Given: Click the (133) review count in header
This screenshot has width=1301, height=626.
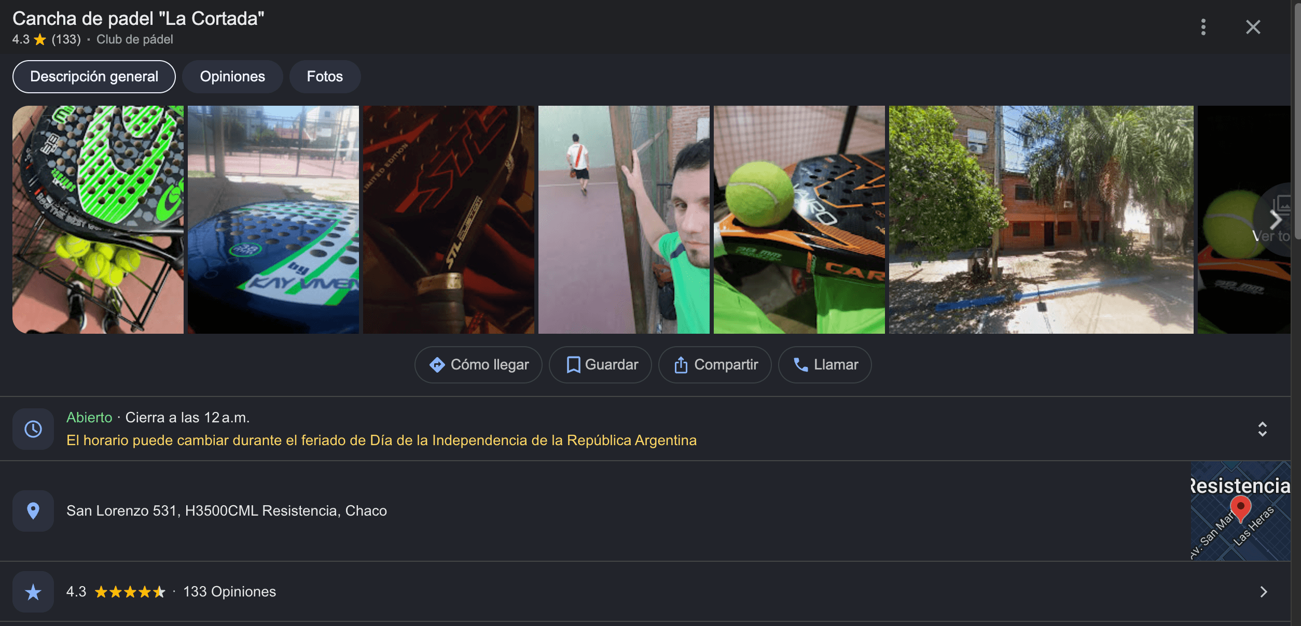Looking at the screenshot, I should pos(66,39).
